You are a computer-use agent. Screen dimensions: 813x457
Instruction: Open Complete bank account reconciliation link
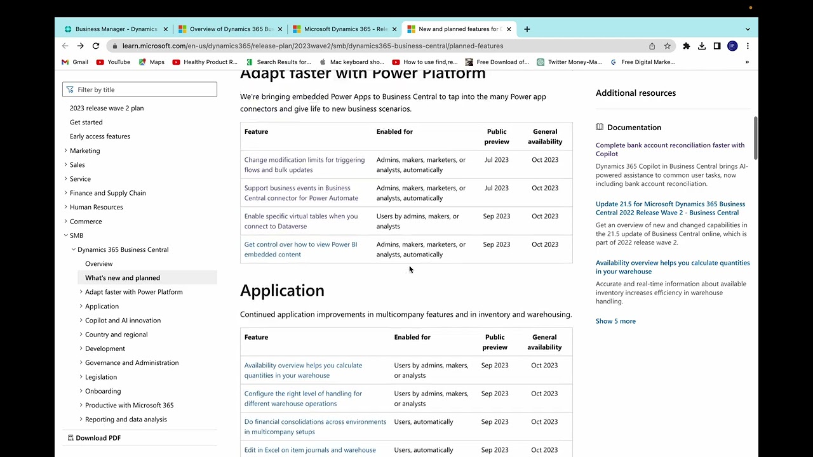coord(670,149)
